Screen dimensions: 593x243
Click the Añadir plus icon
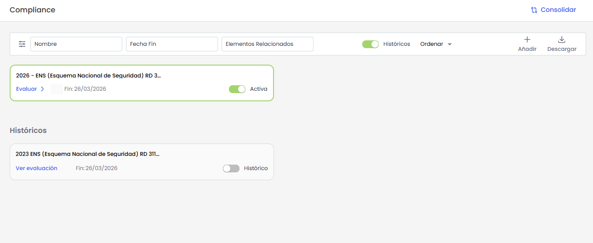tap(527, 40)
